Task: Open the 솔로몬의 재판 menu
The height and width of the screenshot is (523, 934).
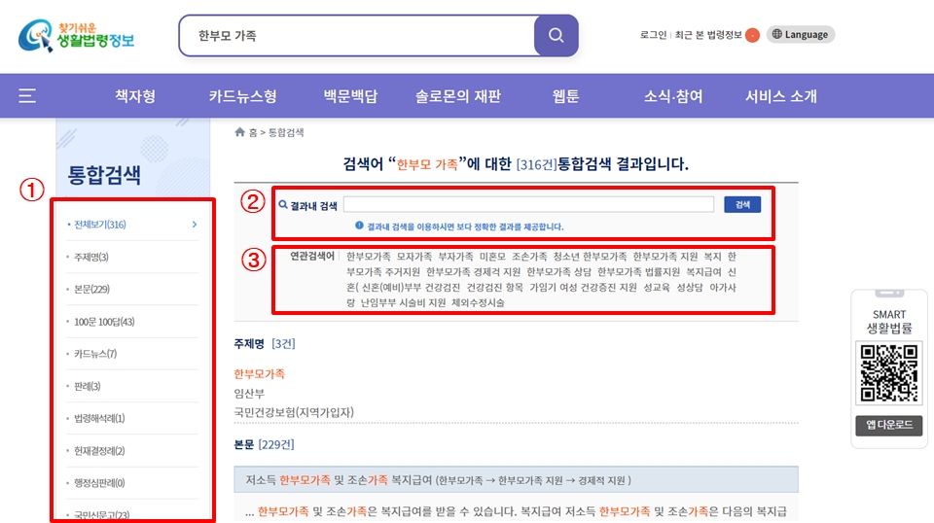Action: (457, 96)
